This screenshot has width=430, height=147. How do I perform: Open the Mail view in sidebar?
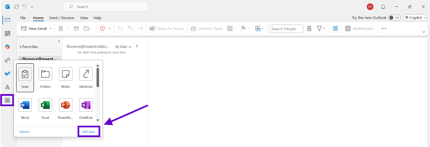(x=8, y=20)
